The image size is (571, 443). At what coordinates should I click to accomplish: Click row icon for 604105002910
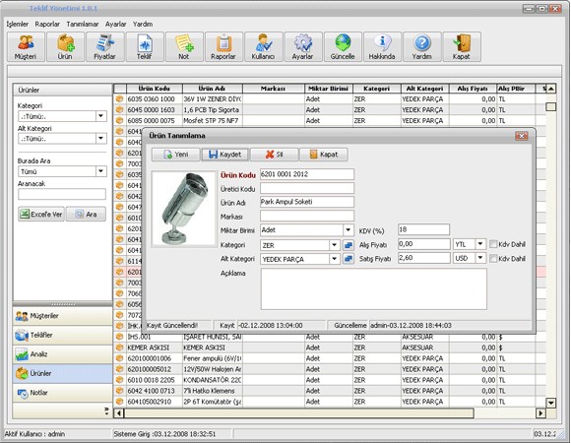coord(119,402)
